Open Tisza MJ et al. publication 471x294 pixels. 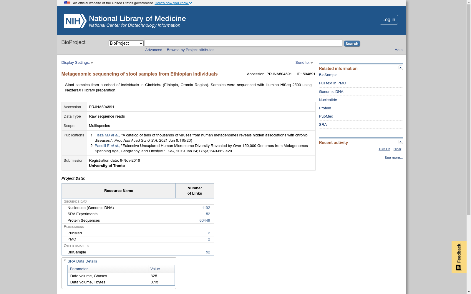[107, 135]
